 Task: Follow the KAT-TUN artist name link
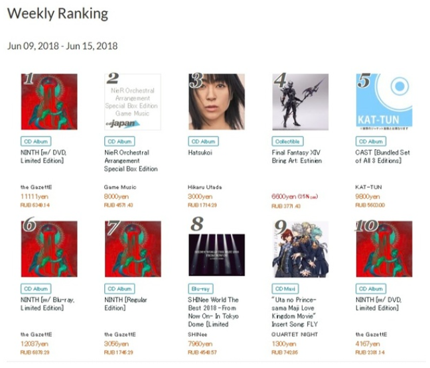pyautogui.click(x=368, y=187)
